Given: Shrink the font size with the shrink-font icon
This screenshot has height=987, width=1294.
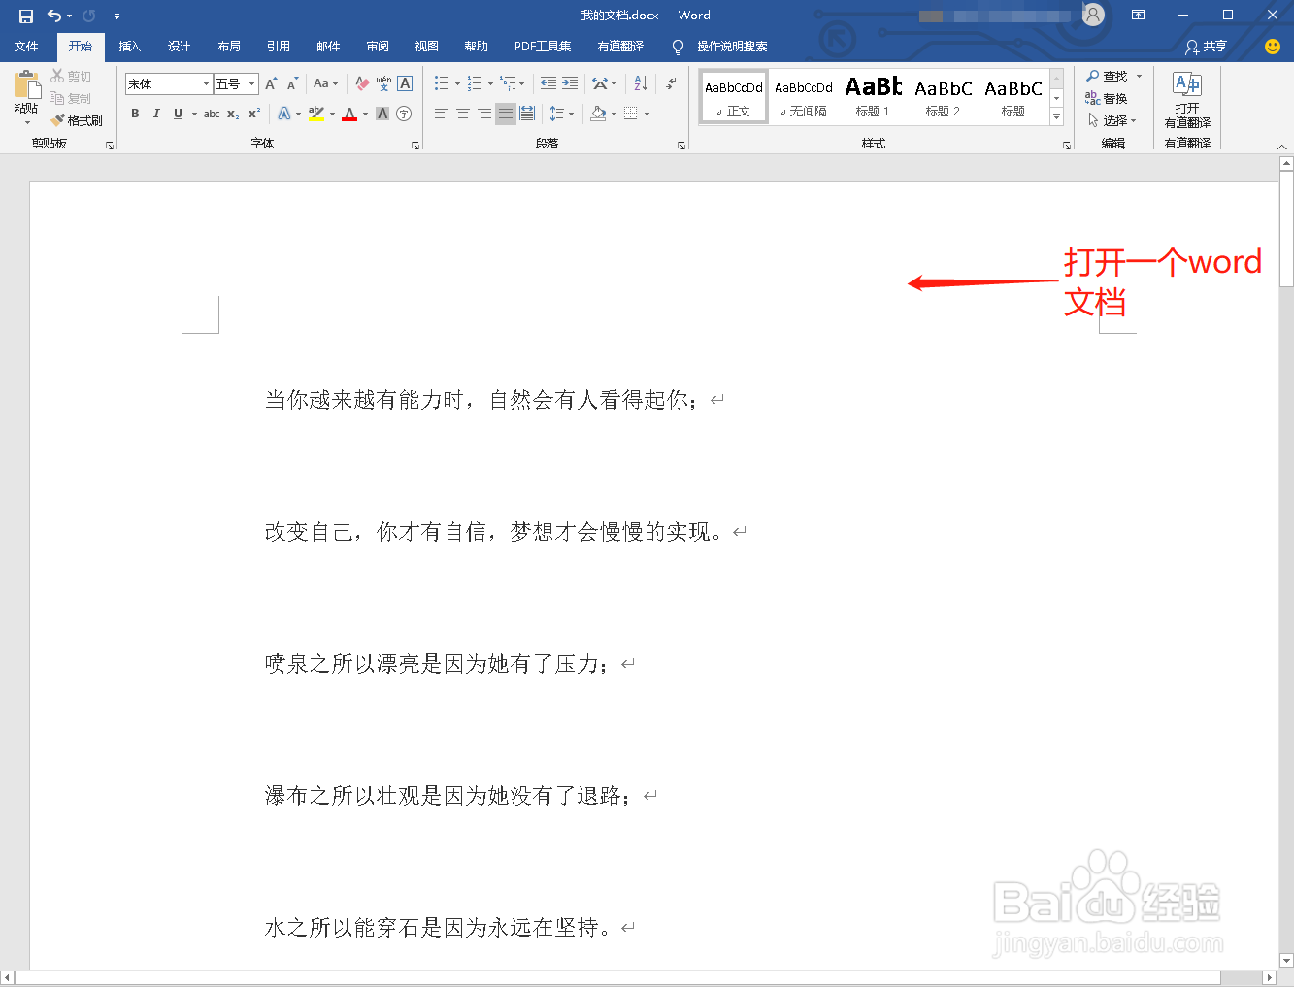Looking at the screenshot, I should tap(292, 83).
